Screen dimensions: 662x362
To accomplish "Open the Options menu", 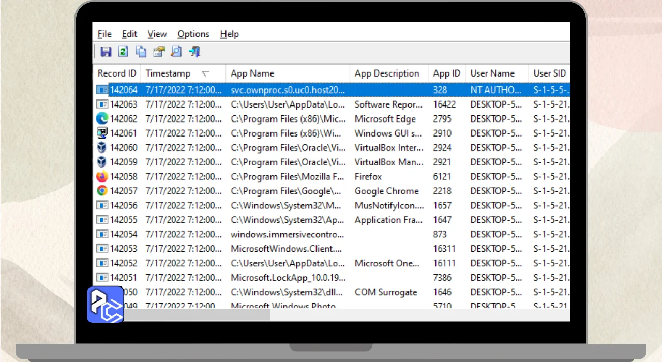I will pyautogui.click(x=193, y=34).
